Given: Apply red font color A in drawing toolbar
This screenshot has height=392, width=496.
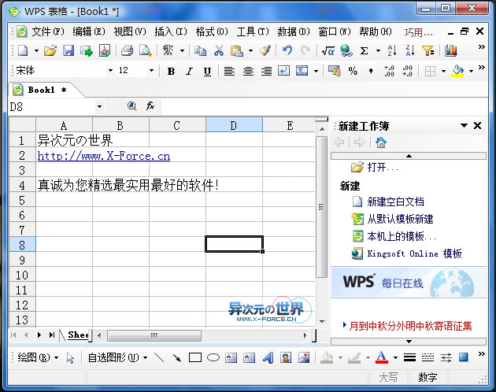Looking at the screenshot, I should coord(382,358).
